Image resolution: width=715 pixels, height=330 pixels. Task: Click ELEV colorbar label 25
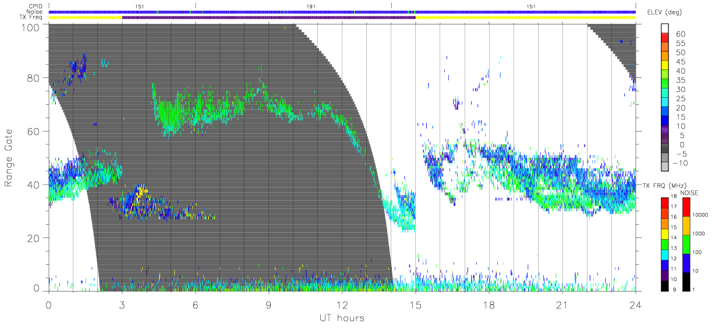coord(681,98)
